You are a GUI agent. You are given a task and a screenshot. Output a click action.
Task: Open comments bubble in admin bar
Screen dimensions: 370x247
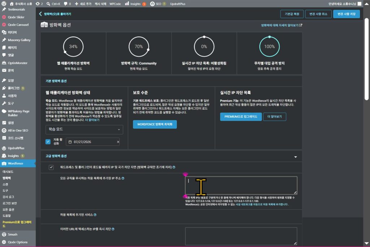(68, 4)
